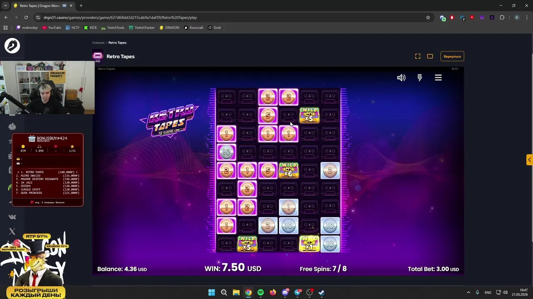The height and width of the screenshot is (299, 533).
Task: Open the Главная breadcrumb link
Action: pyautogui.click(x=98, y=42)
